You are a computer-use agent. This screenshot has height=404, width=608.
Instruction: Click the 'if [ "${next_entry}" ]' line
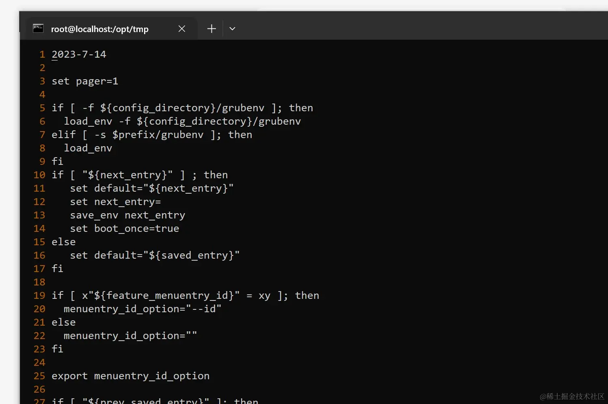pos(140,175)
